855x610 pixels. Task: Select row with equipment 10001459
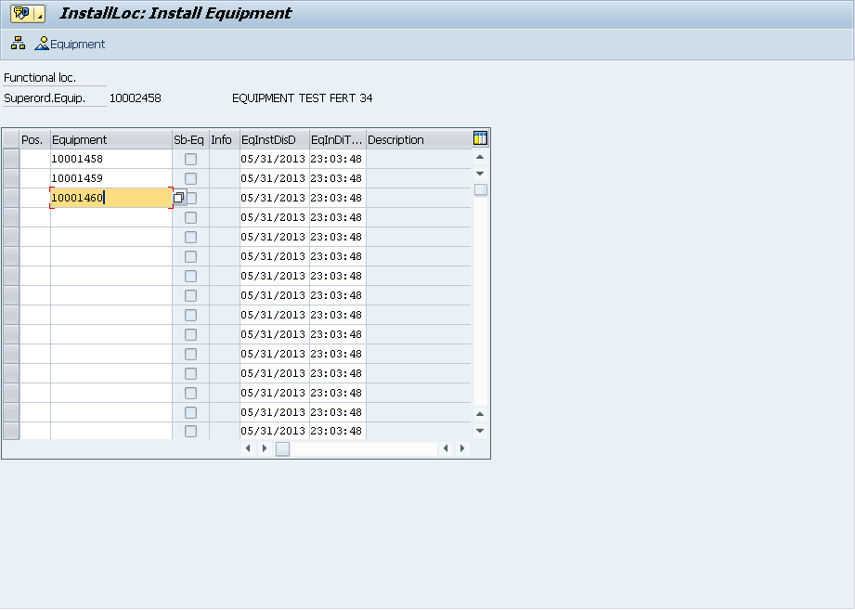(11, 179)
